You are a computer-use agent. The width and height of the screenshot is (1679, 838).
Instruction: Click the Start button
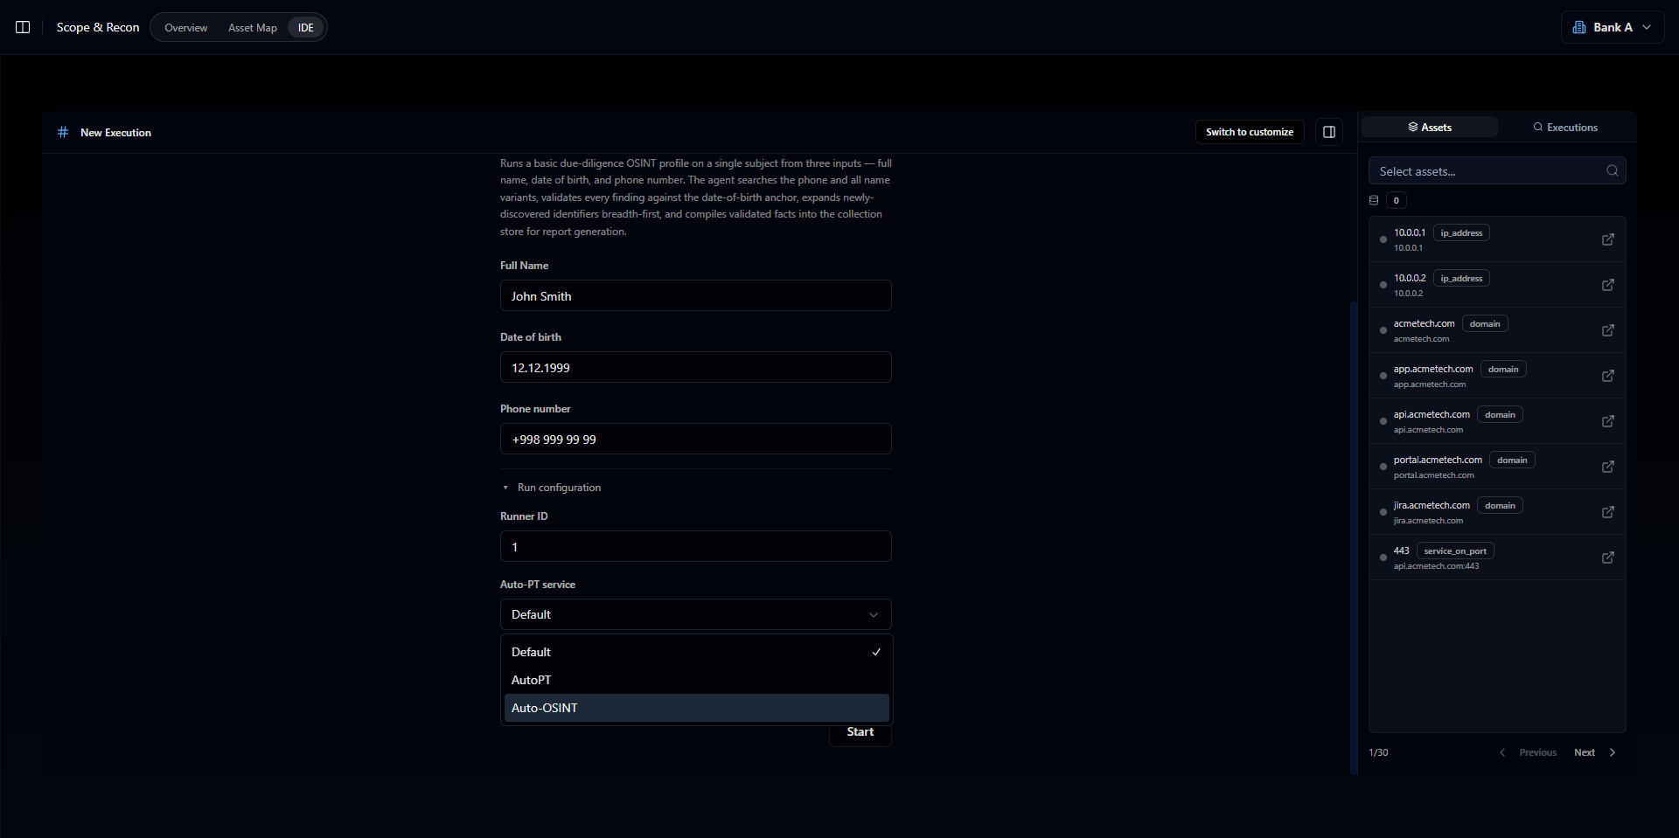pyautogui.click(x=860, y=732)
